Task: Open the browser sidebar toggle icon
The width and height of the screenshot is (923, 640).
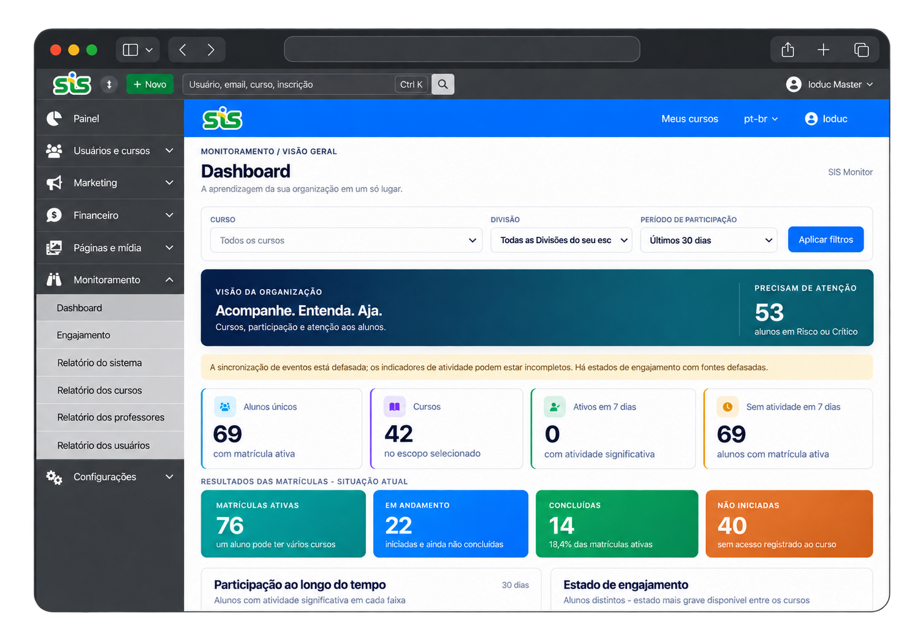Action: (131, 50)
